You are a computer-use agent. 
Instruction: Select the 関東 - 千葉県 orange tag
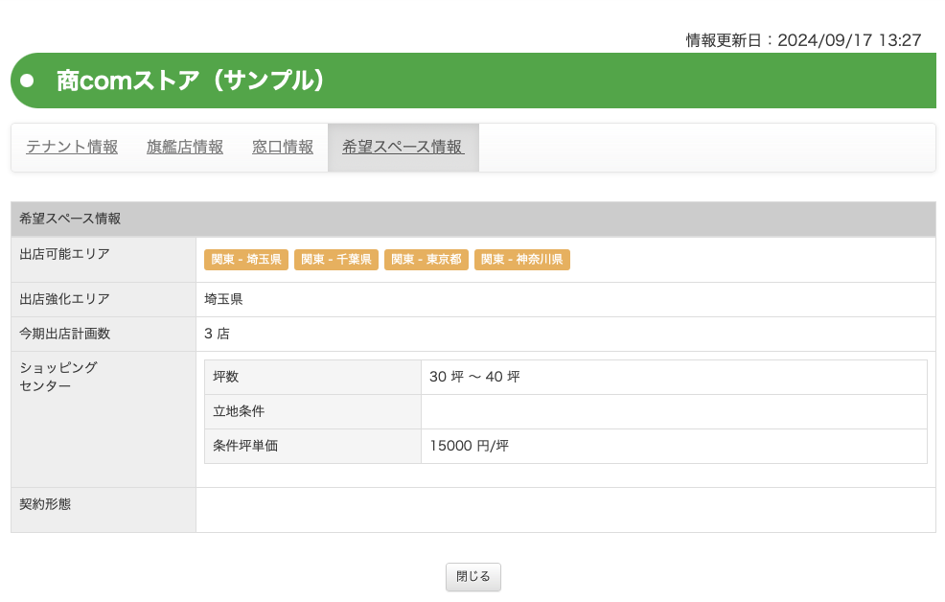pyautogui.click(x=336, y=260)
